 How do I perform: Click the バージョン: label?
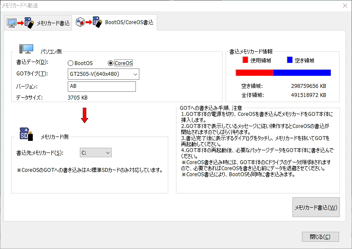(27, 87)
